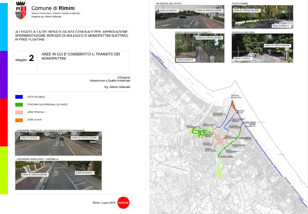Viewport: 308px width, 214px height.
Task: Click the "ZONE 30 km/h" legend label
Action: [x=34, y=119]
